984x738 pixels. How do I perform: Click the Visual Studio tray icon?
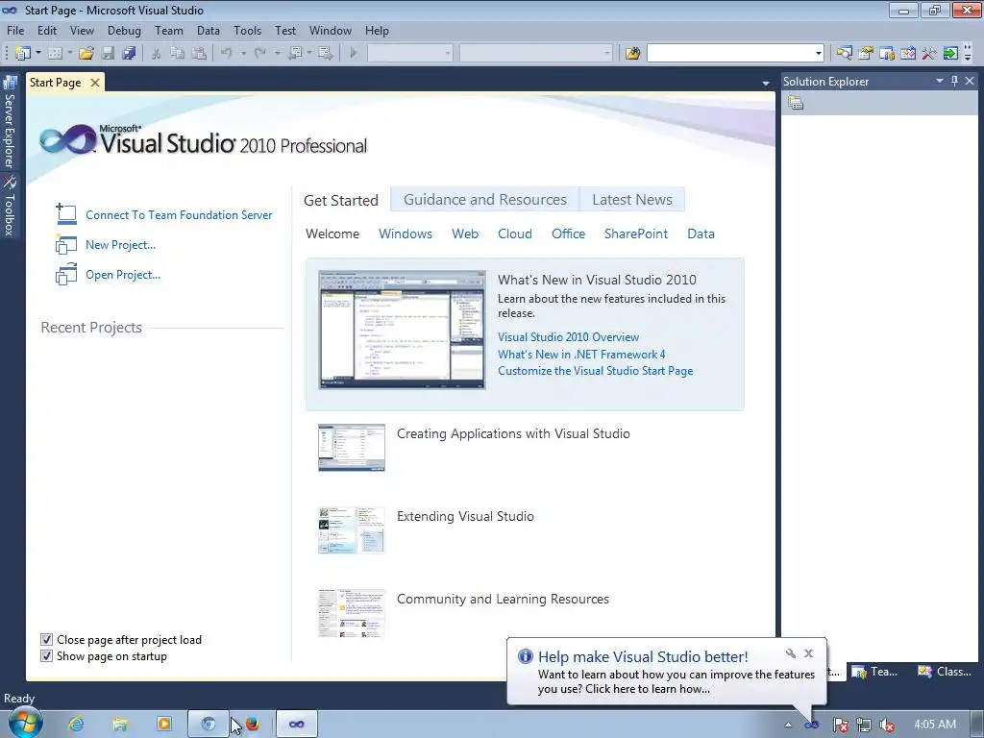pyautogui.click(x=811, y=725)
